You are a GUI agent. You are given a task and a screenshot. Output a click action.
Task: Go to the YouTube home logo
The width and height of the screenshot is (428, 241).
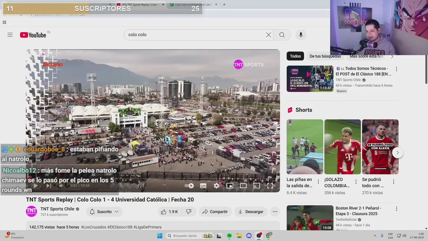pos(33,35)
